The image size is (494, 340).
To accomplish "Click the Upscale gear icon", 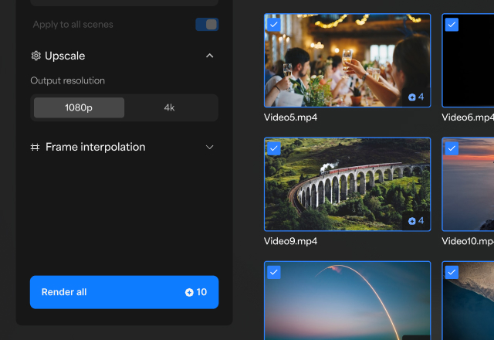I will (36, 56).
